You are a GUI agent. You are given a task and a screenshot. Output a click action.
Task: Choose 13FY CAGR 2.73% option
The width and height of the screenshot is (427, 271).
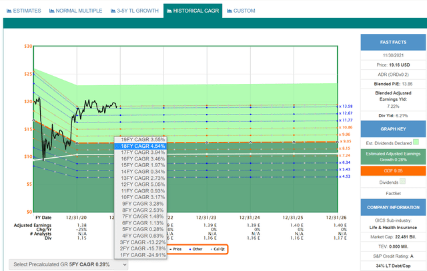point(140,178)
